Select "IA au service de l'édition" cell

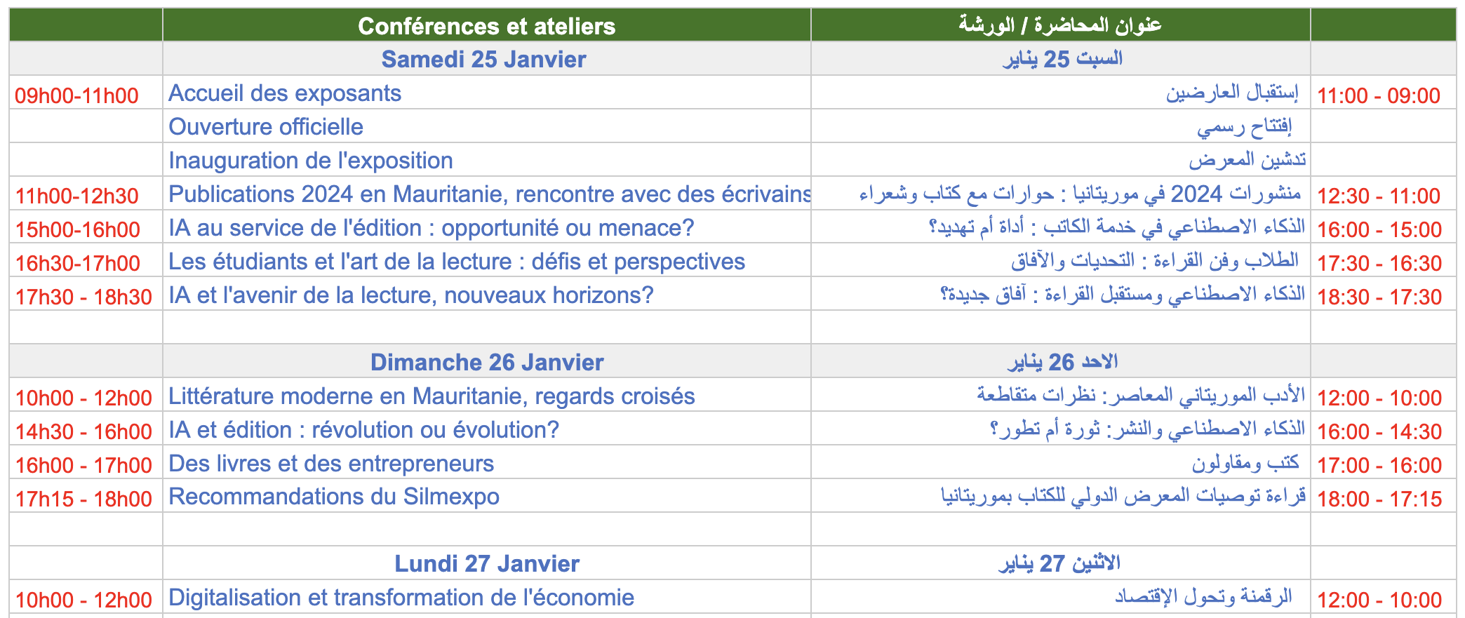click(431, 228)
